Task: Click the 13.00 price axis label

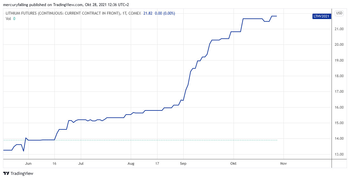Action: pos(339,154)
